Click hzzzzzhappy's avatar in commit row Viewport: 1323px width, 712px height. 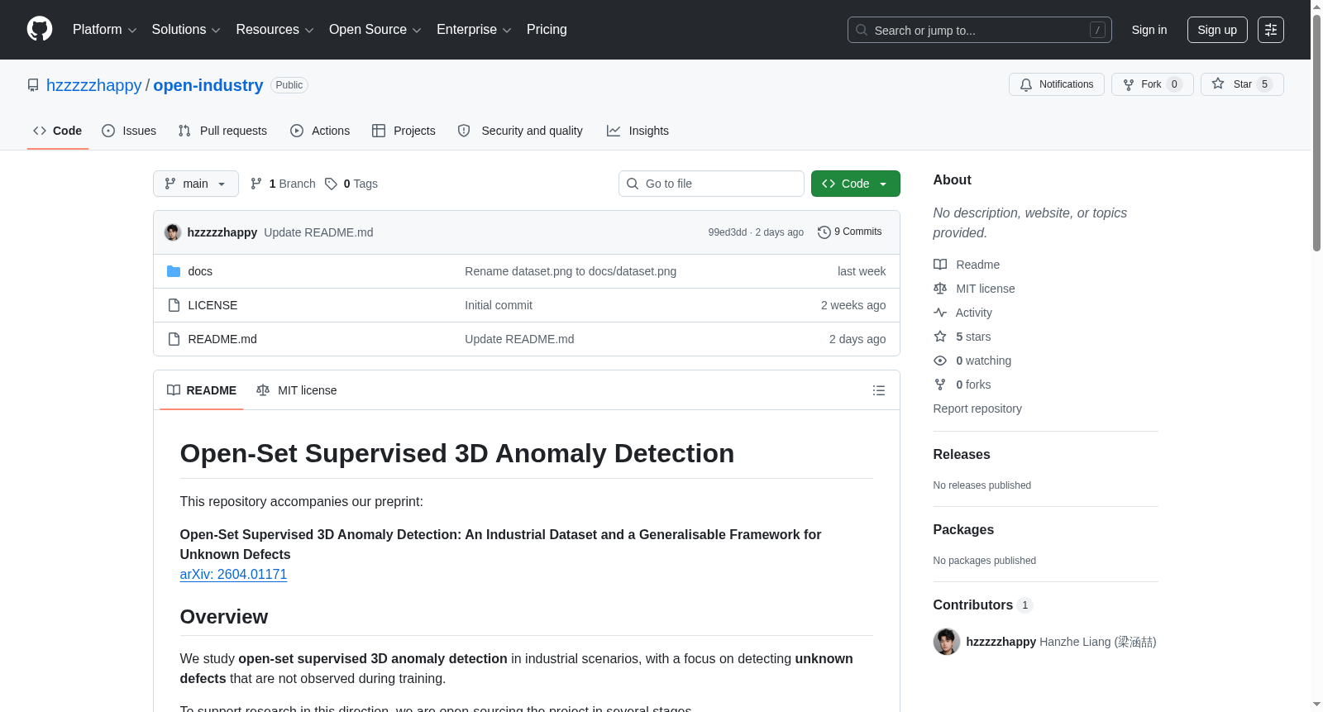pyautogui.click(x=173, y=232)
